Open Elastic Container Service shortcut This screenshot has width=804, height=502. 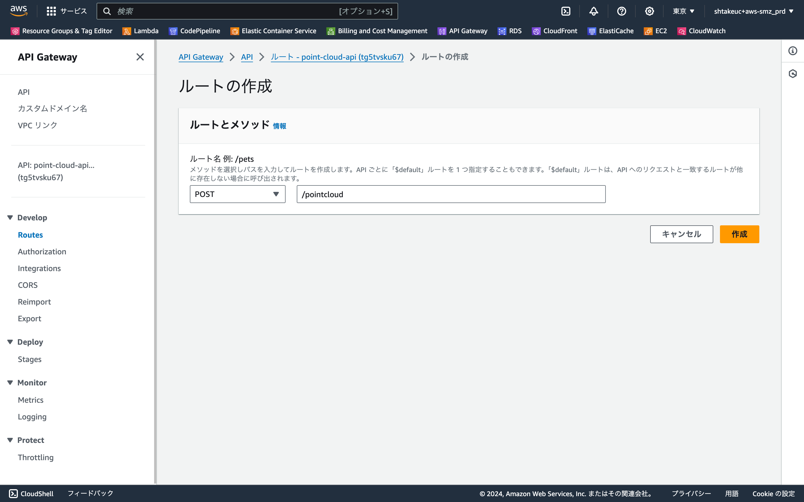(x=273, y=31)
